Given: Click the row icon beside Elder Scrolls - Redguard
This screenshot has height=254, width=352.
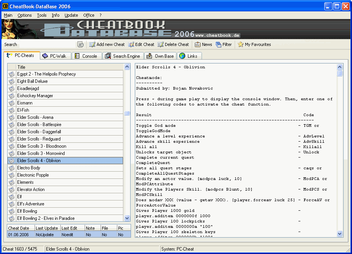Looking at the screenshot, I should pyautogui.click(x=12, y=139).
